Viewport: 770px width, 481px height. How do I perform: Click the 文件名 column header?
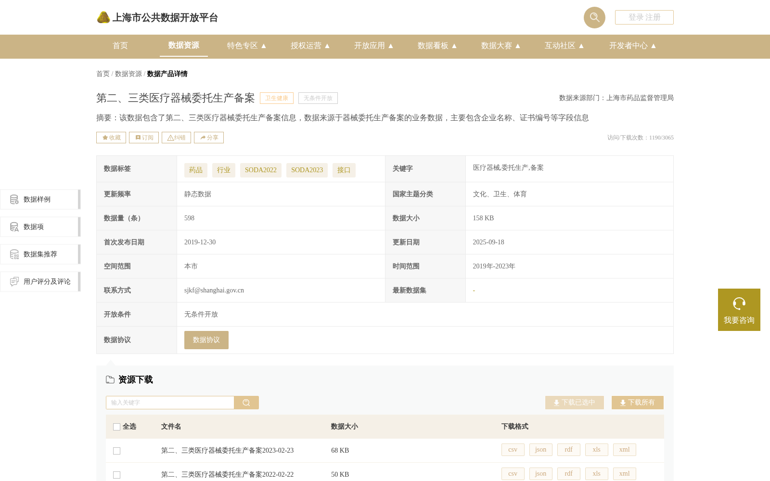[171, 427]
